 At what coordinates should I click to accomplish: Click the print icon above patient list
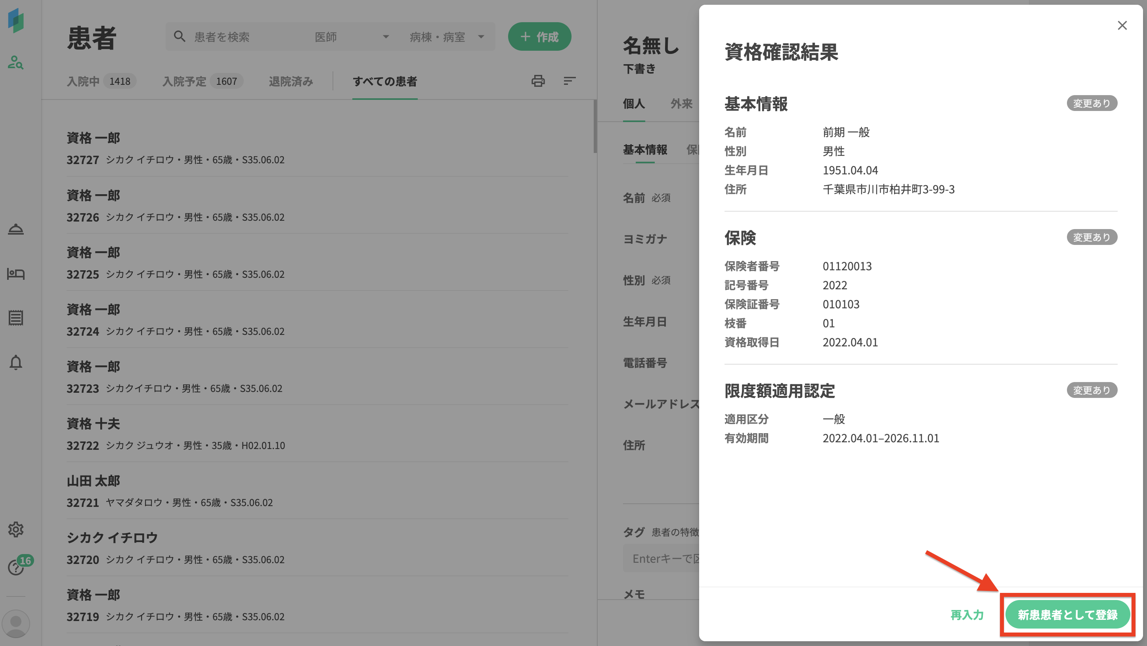click(538, 81)
